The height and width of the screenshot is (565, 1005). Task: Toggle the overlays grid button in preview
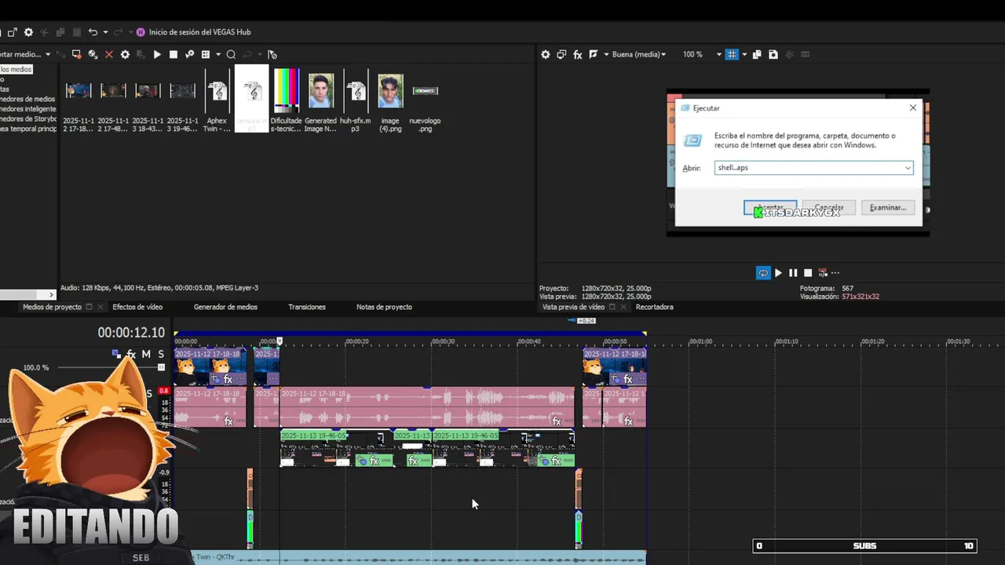732,55
